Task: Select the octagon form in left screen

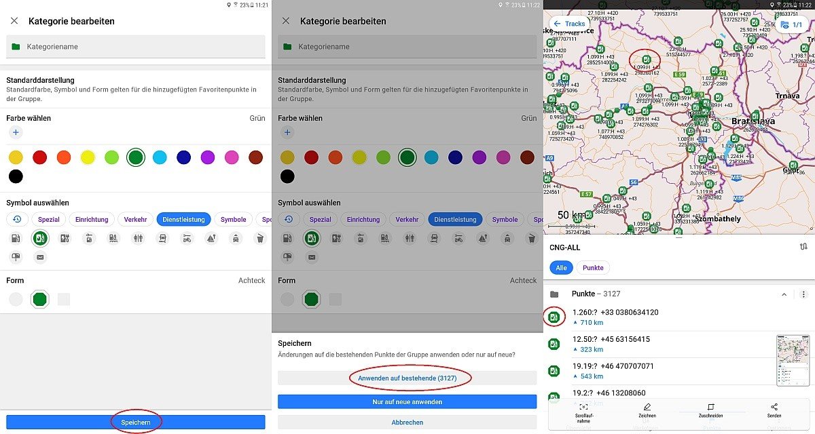Action: click(x=40, y=299)
